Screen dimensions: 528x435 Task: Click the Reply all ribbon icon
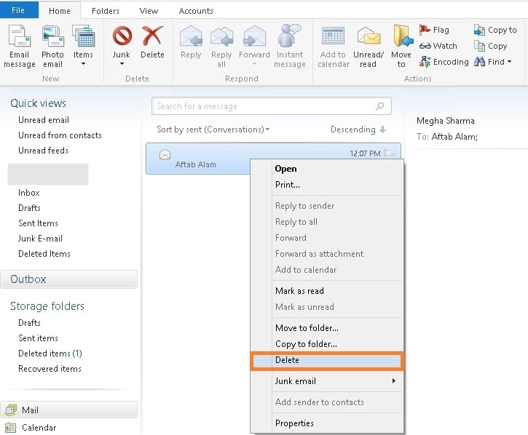coord(221,36)
